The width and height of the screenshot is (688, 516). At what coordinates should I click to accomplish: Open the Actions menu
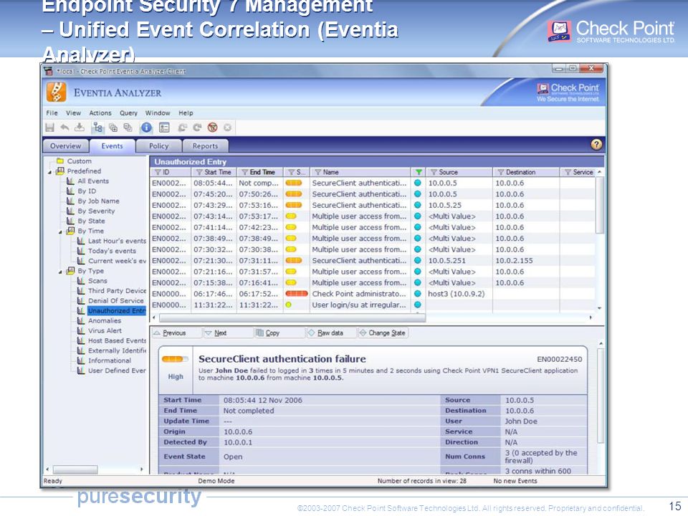pyautogui.click(x=100, y=113)
